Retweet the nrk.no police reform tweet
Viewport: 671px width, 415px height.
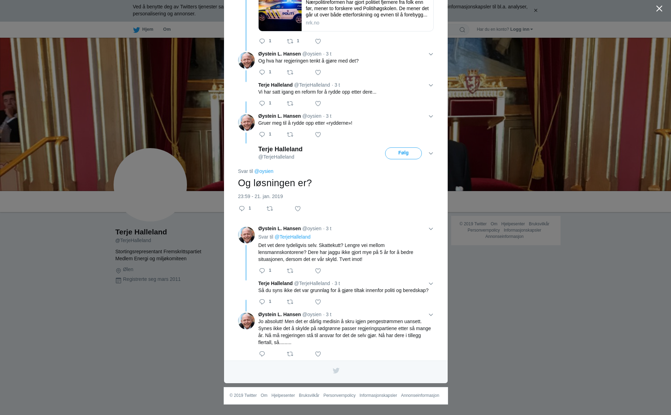[290, 42]
